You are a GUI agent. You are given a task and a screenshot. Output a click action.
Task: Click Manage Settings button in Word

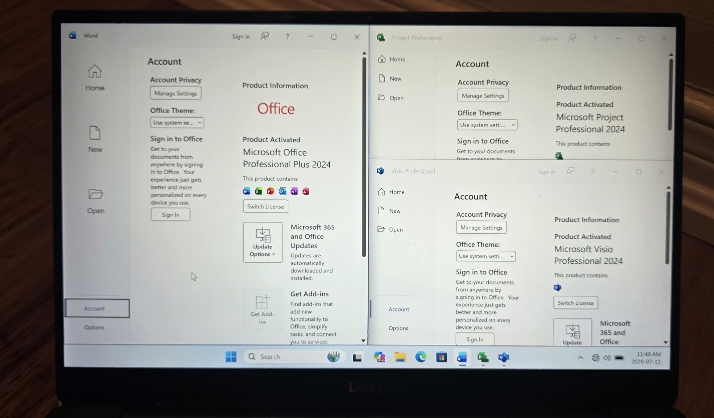click(176, 93)
